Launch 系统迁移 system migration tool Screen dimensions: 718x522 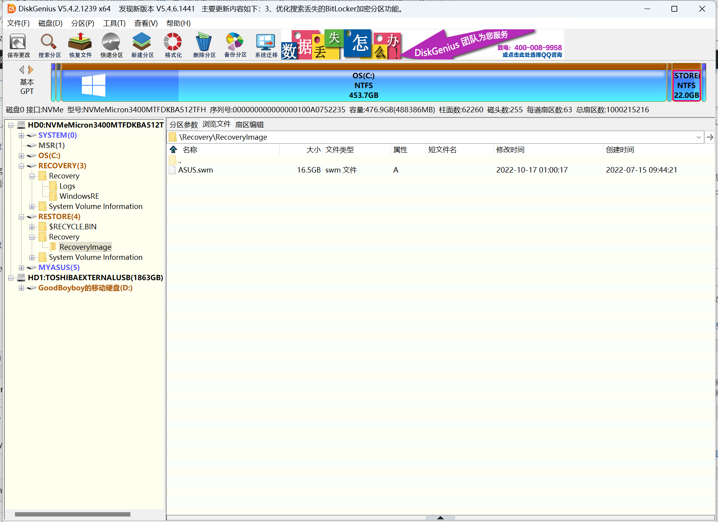click(265, 44)
